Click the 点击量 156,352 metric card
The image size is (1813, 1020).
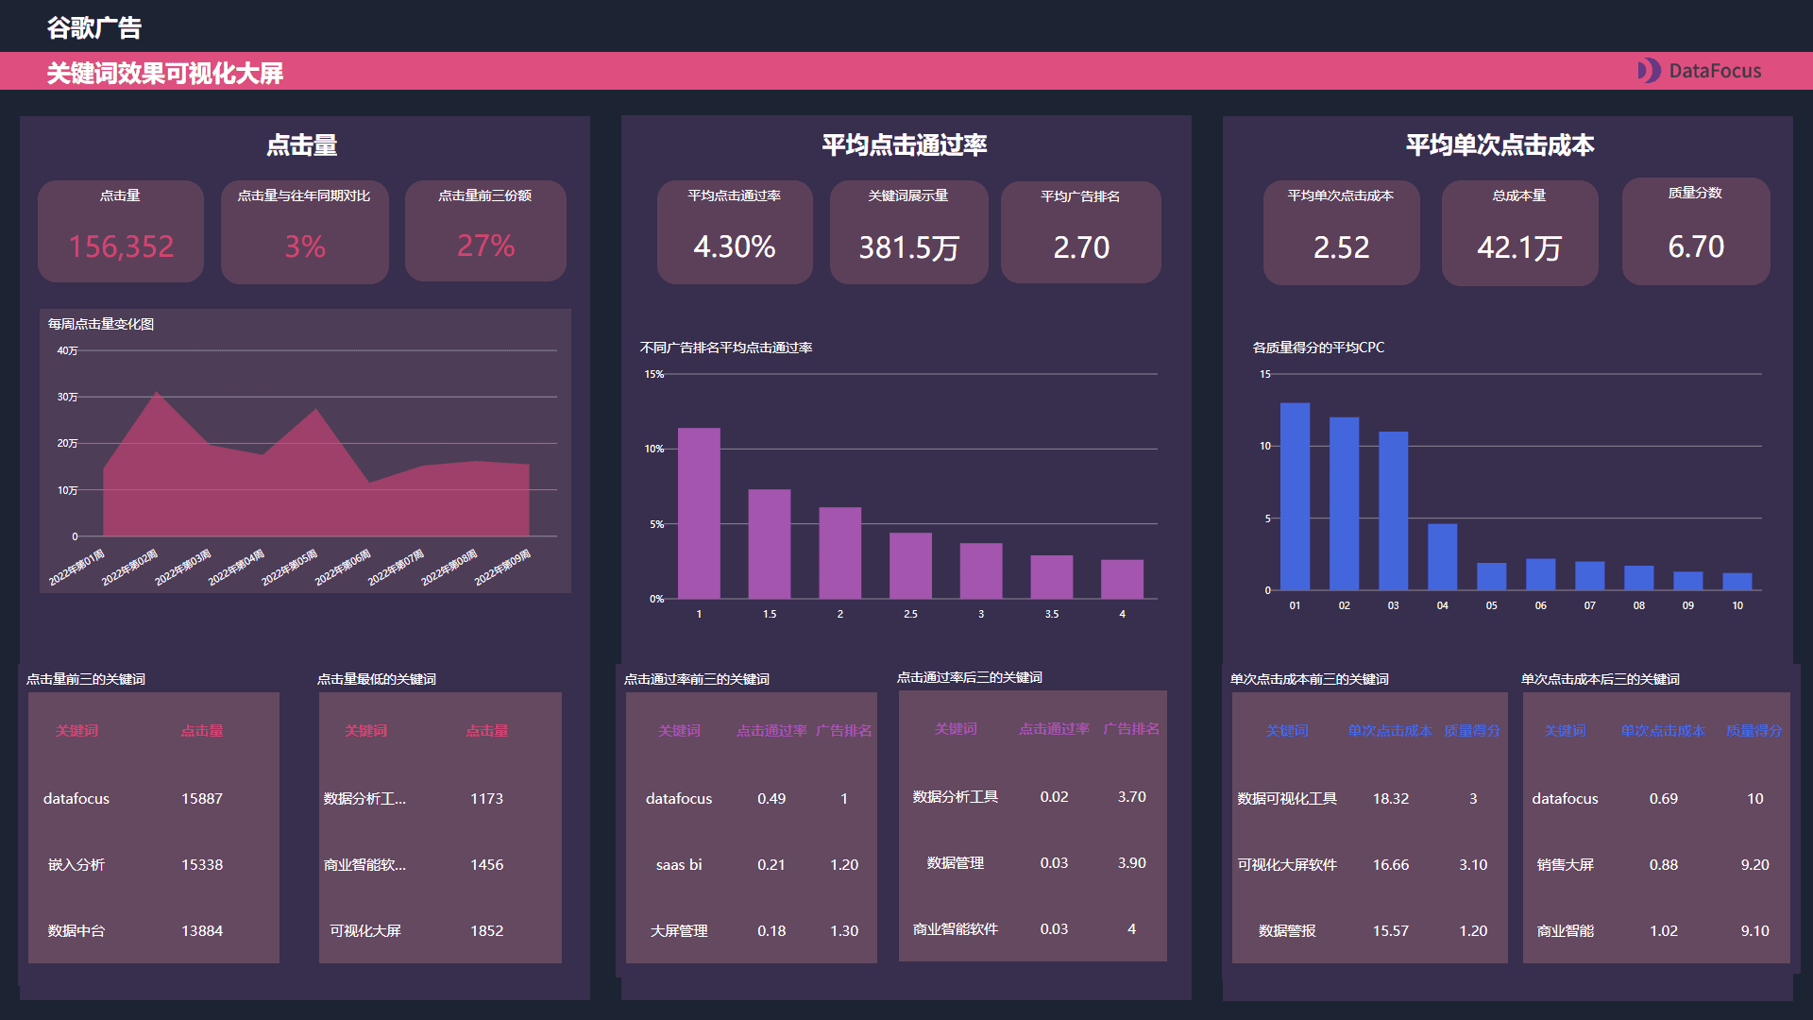pyautogui.click(x=121, y=231)
